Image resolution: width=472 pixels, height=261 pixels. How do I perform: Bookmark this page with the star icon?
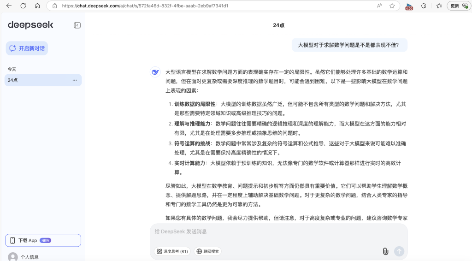[392, 6]
